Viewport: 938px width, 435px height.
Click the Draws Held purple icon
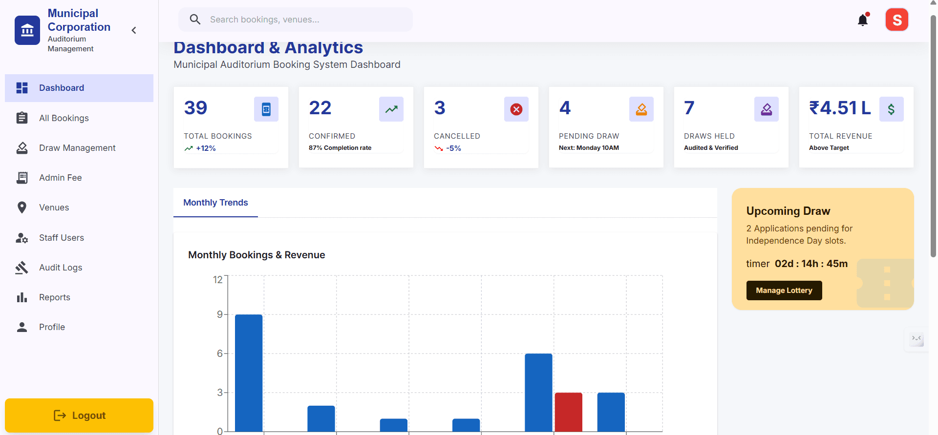tap(767, 109)
